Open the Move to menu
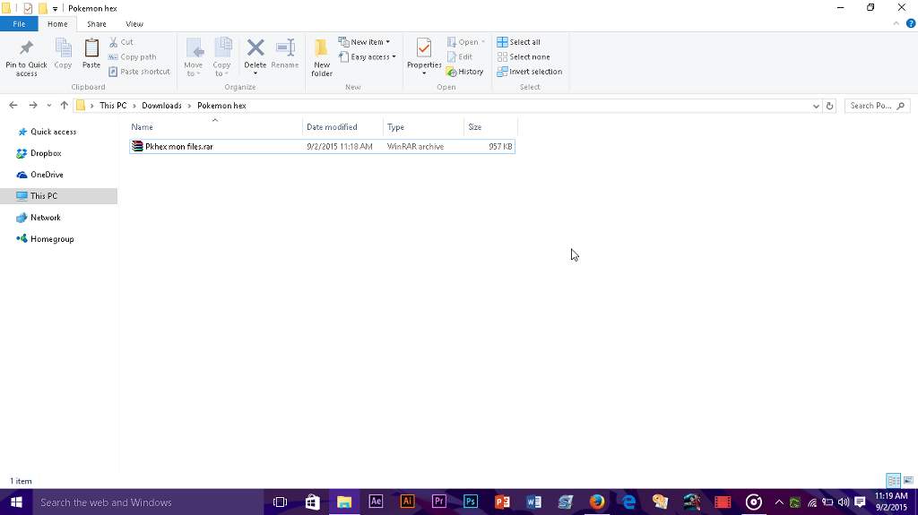Viewport: 918px width, 515px height. [x=194, y=57]
